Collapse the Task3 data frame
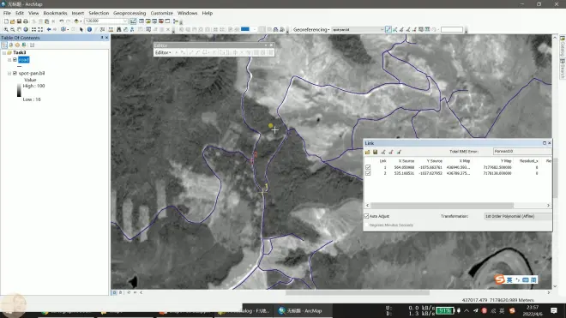This screenshot has height=318, width=566. (4, 52)
